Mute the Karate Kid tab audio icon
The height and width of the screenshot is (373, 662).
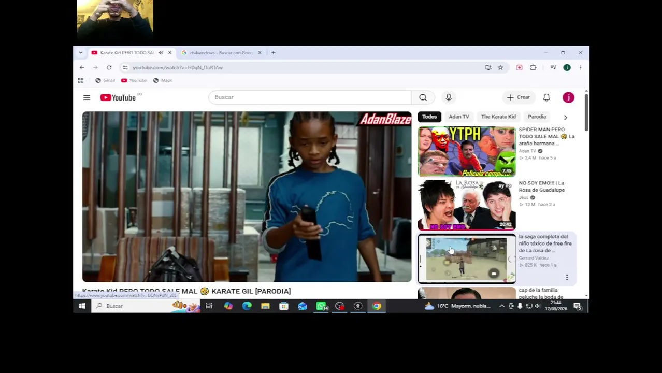point(161,52)
